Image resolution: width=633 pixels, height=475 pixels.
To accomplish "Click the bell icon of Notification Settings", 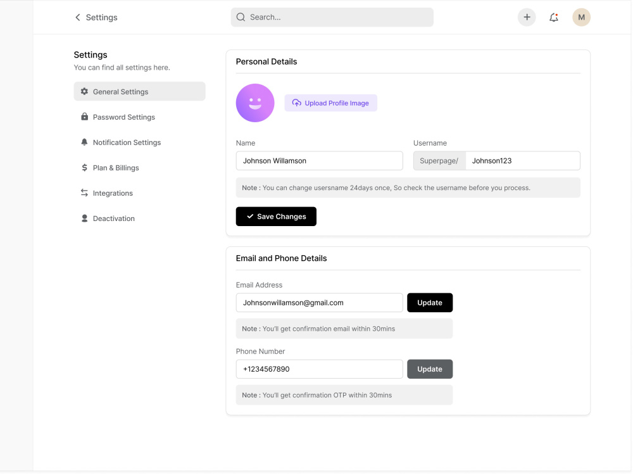I will click(x=84, y=142).
